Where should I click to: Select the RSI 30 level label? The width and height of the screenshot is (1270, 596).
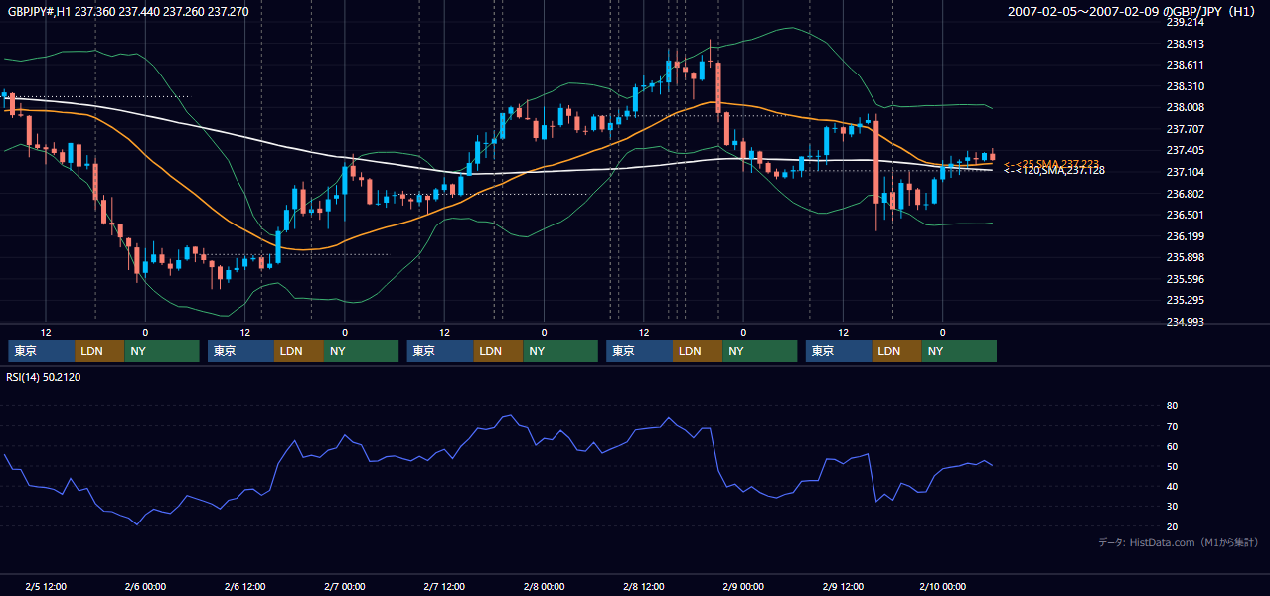[x=1173, y=507]
